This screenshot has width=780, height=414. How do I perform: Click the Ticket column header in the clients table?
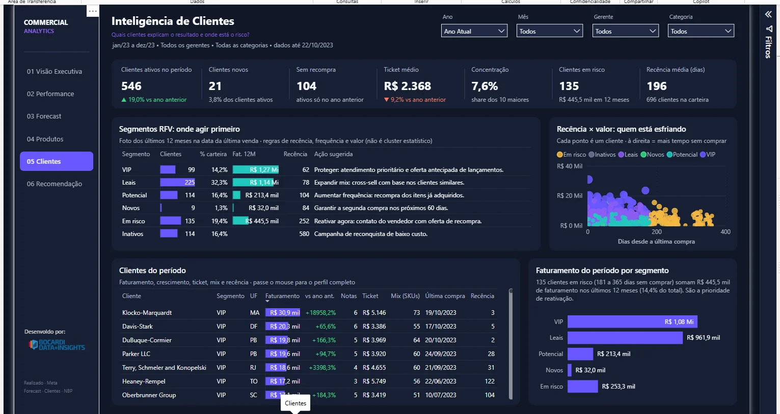pyautogui.click(x=370, y=296)
